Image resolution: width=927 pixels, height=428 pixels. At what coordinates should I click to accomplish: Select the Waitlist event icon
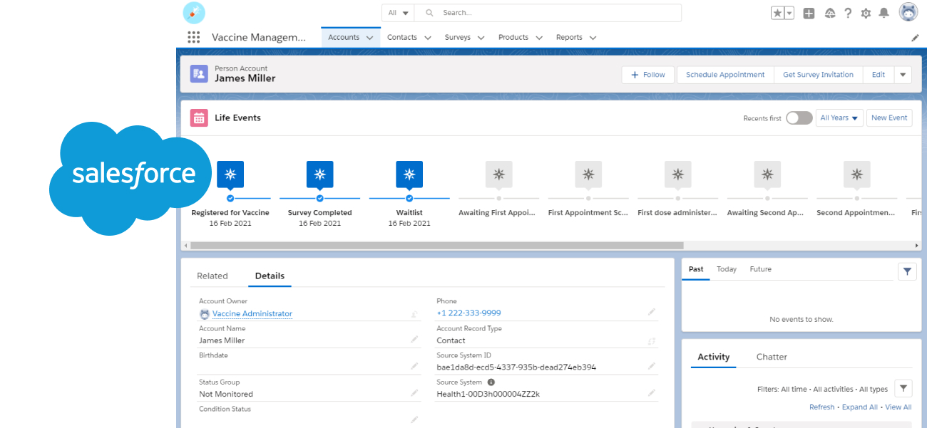pos(409,174)
